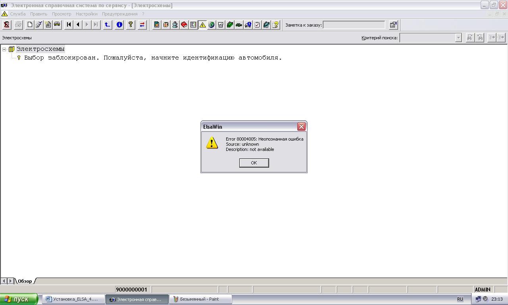
Task: Click the blue info circle toolbar icon
Action: pyautogui.click(x=119, y=25)
